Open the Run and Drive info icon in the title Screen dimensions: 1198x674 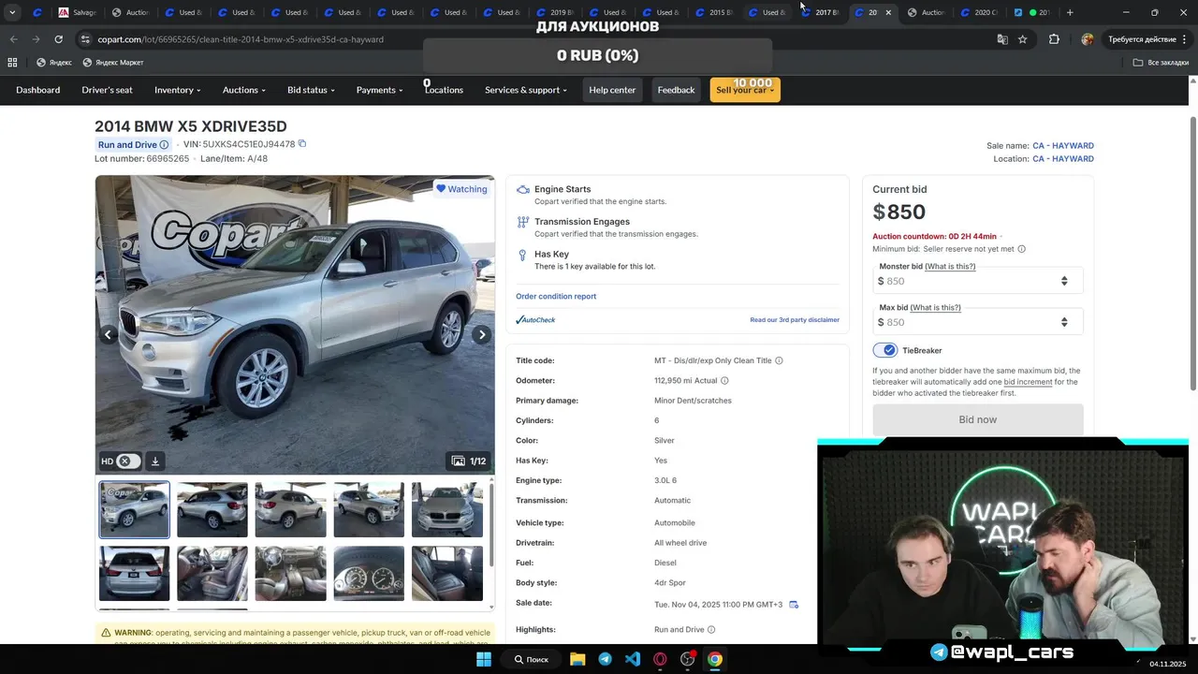click(164, 145)
